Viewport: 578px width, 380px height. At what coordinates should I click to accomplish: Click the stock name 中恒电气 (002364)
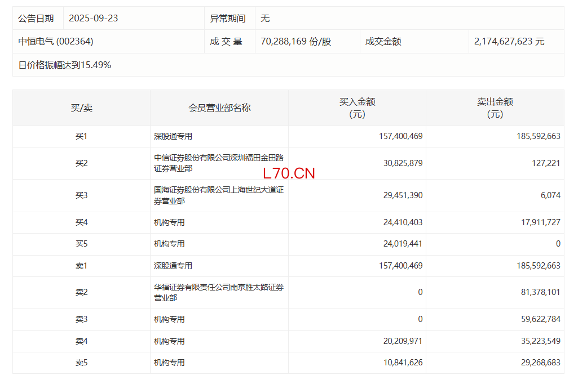point(56,42)
